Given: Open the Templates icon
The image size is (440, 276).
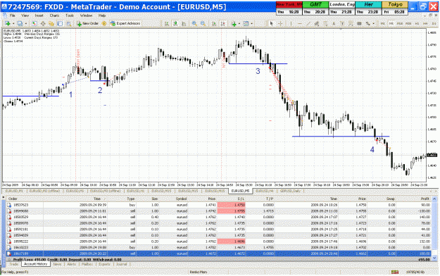Looking at the screenshot, I should (x=246, y=23).
